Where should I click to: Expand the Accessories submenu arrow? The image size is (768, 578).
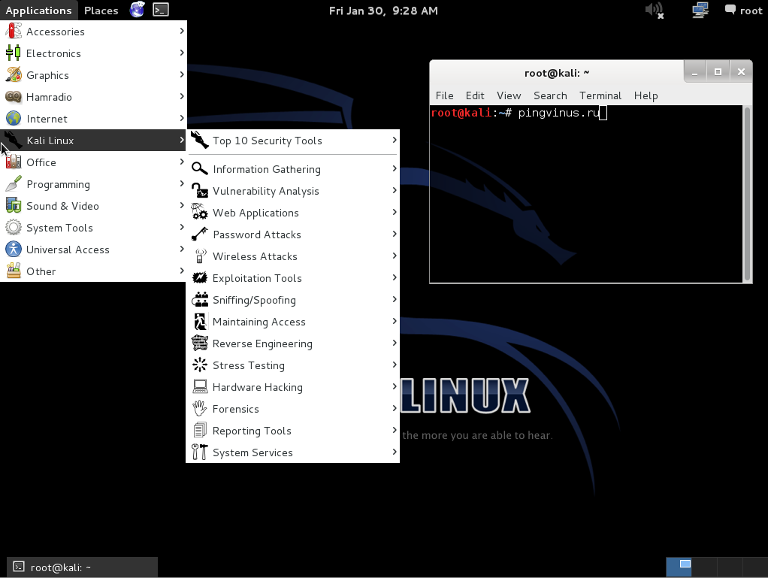point(182,31)
